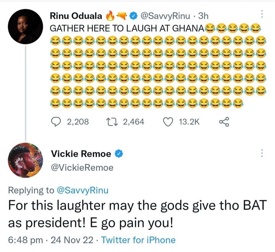Click the Vickie Remoe display name
This screenshot has height=252, width=275.
[81, 154]
